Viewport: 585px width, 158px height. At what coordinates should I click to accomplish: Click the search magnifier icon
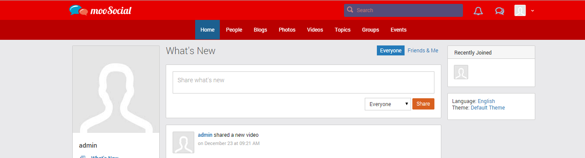tap(350, 10)
